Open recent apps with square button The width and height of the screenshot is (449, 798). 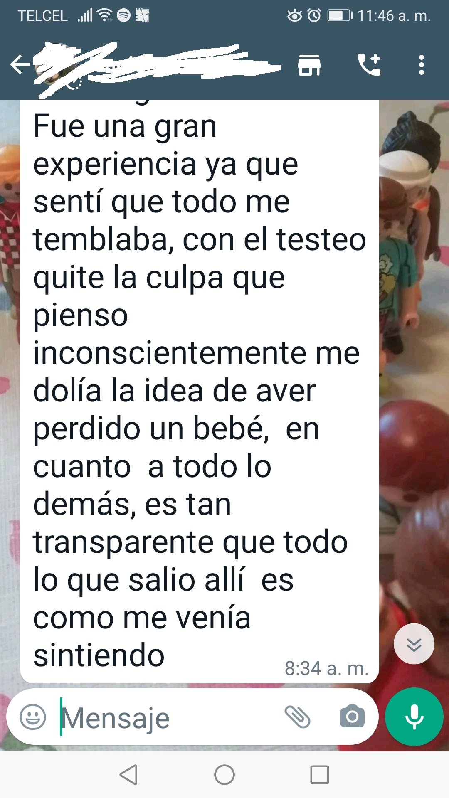click(320, 775)
